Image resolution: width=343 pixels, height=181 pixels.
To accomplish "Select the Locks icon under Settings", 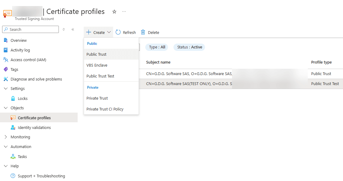I will point(13,98).
